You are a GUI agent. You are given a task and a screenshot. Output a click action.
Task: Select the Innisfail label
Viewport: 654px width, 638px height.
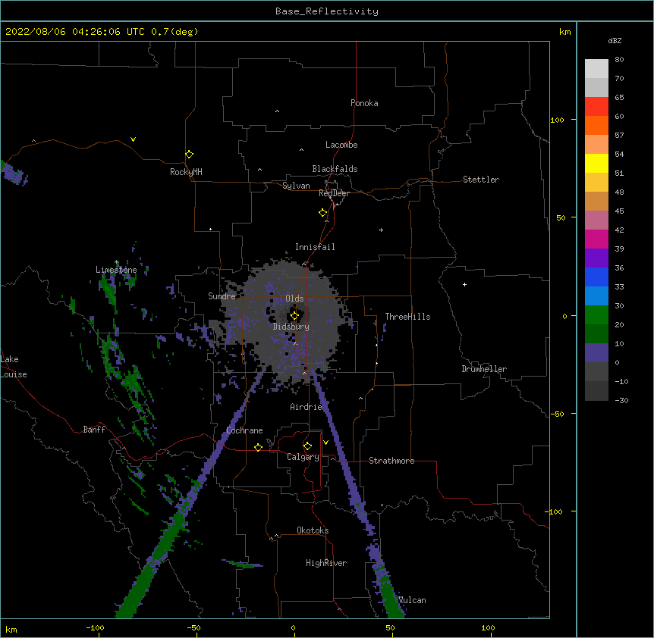tap(315, 247)
